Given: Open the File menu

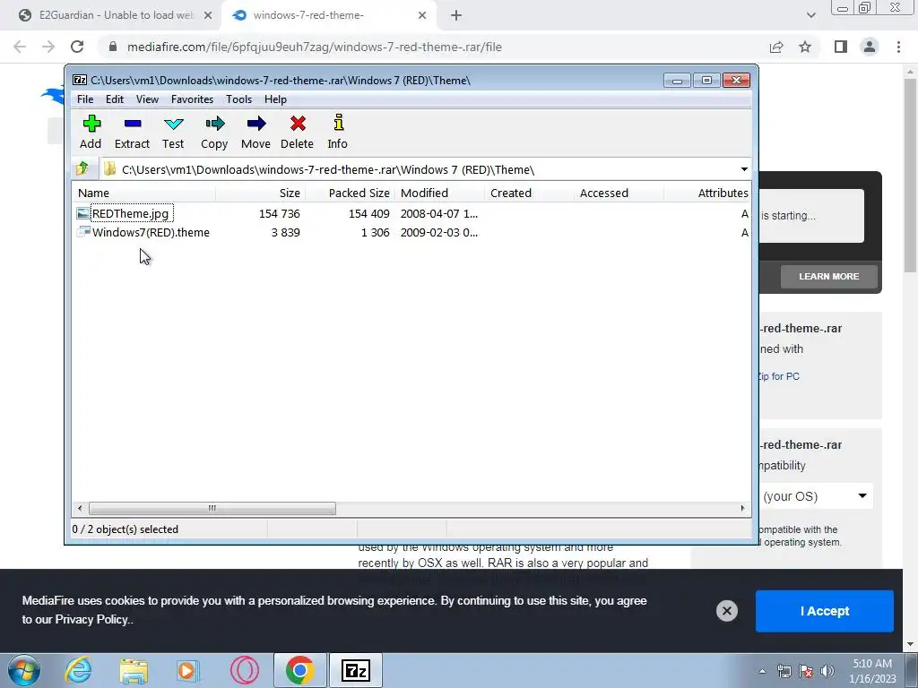Looking at the screenshot, I should [x=85, y=99].
